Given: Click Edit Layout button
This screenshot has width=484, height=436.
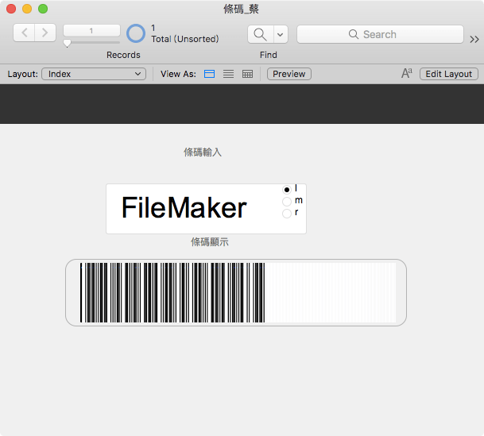Looking at the screenshot, I should pyautogui.click(x=449, y=74).
